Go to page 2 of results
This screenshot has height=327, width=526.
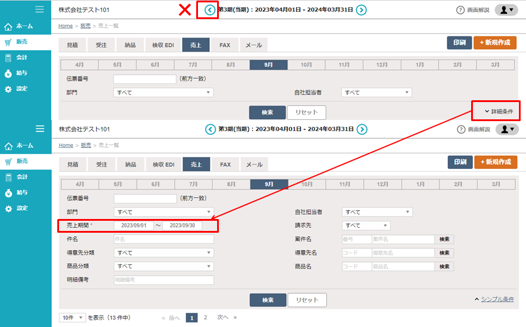coord(206,317)
